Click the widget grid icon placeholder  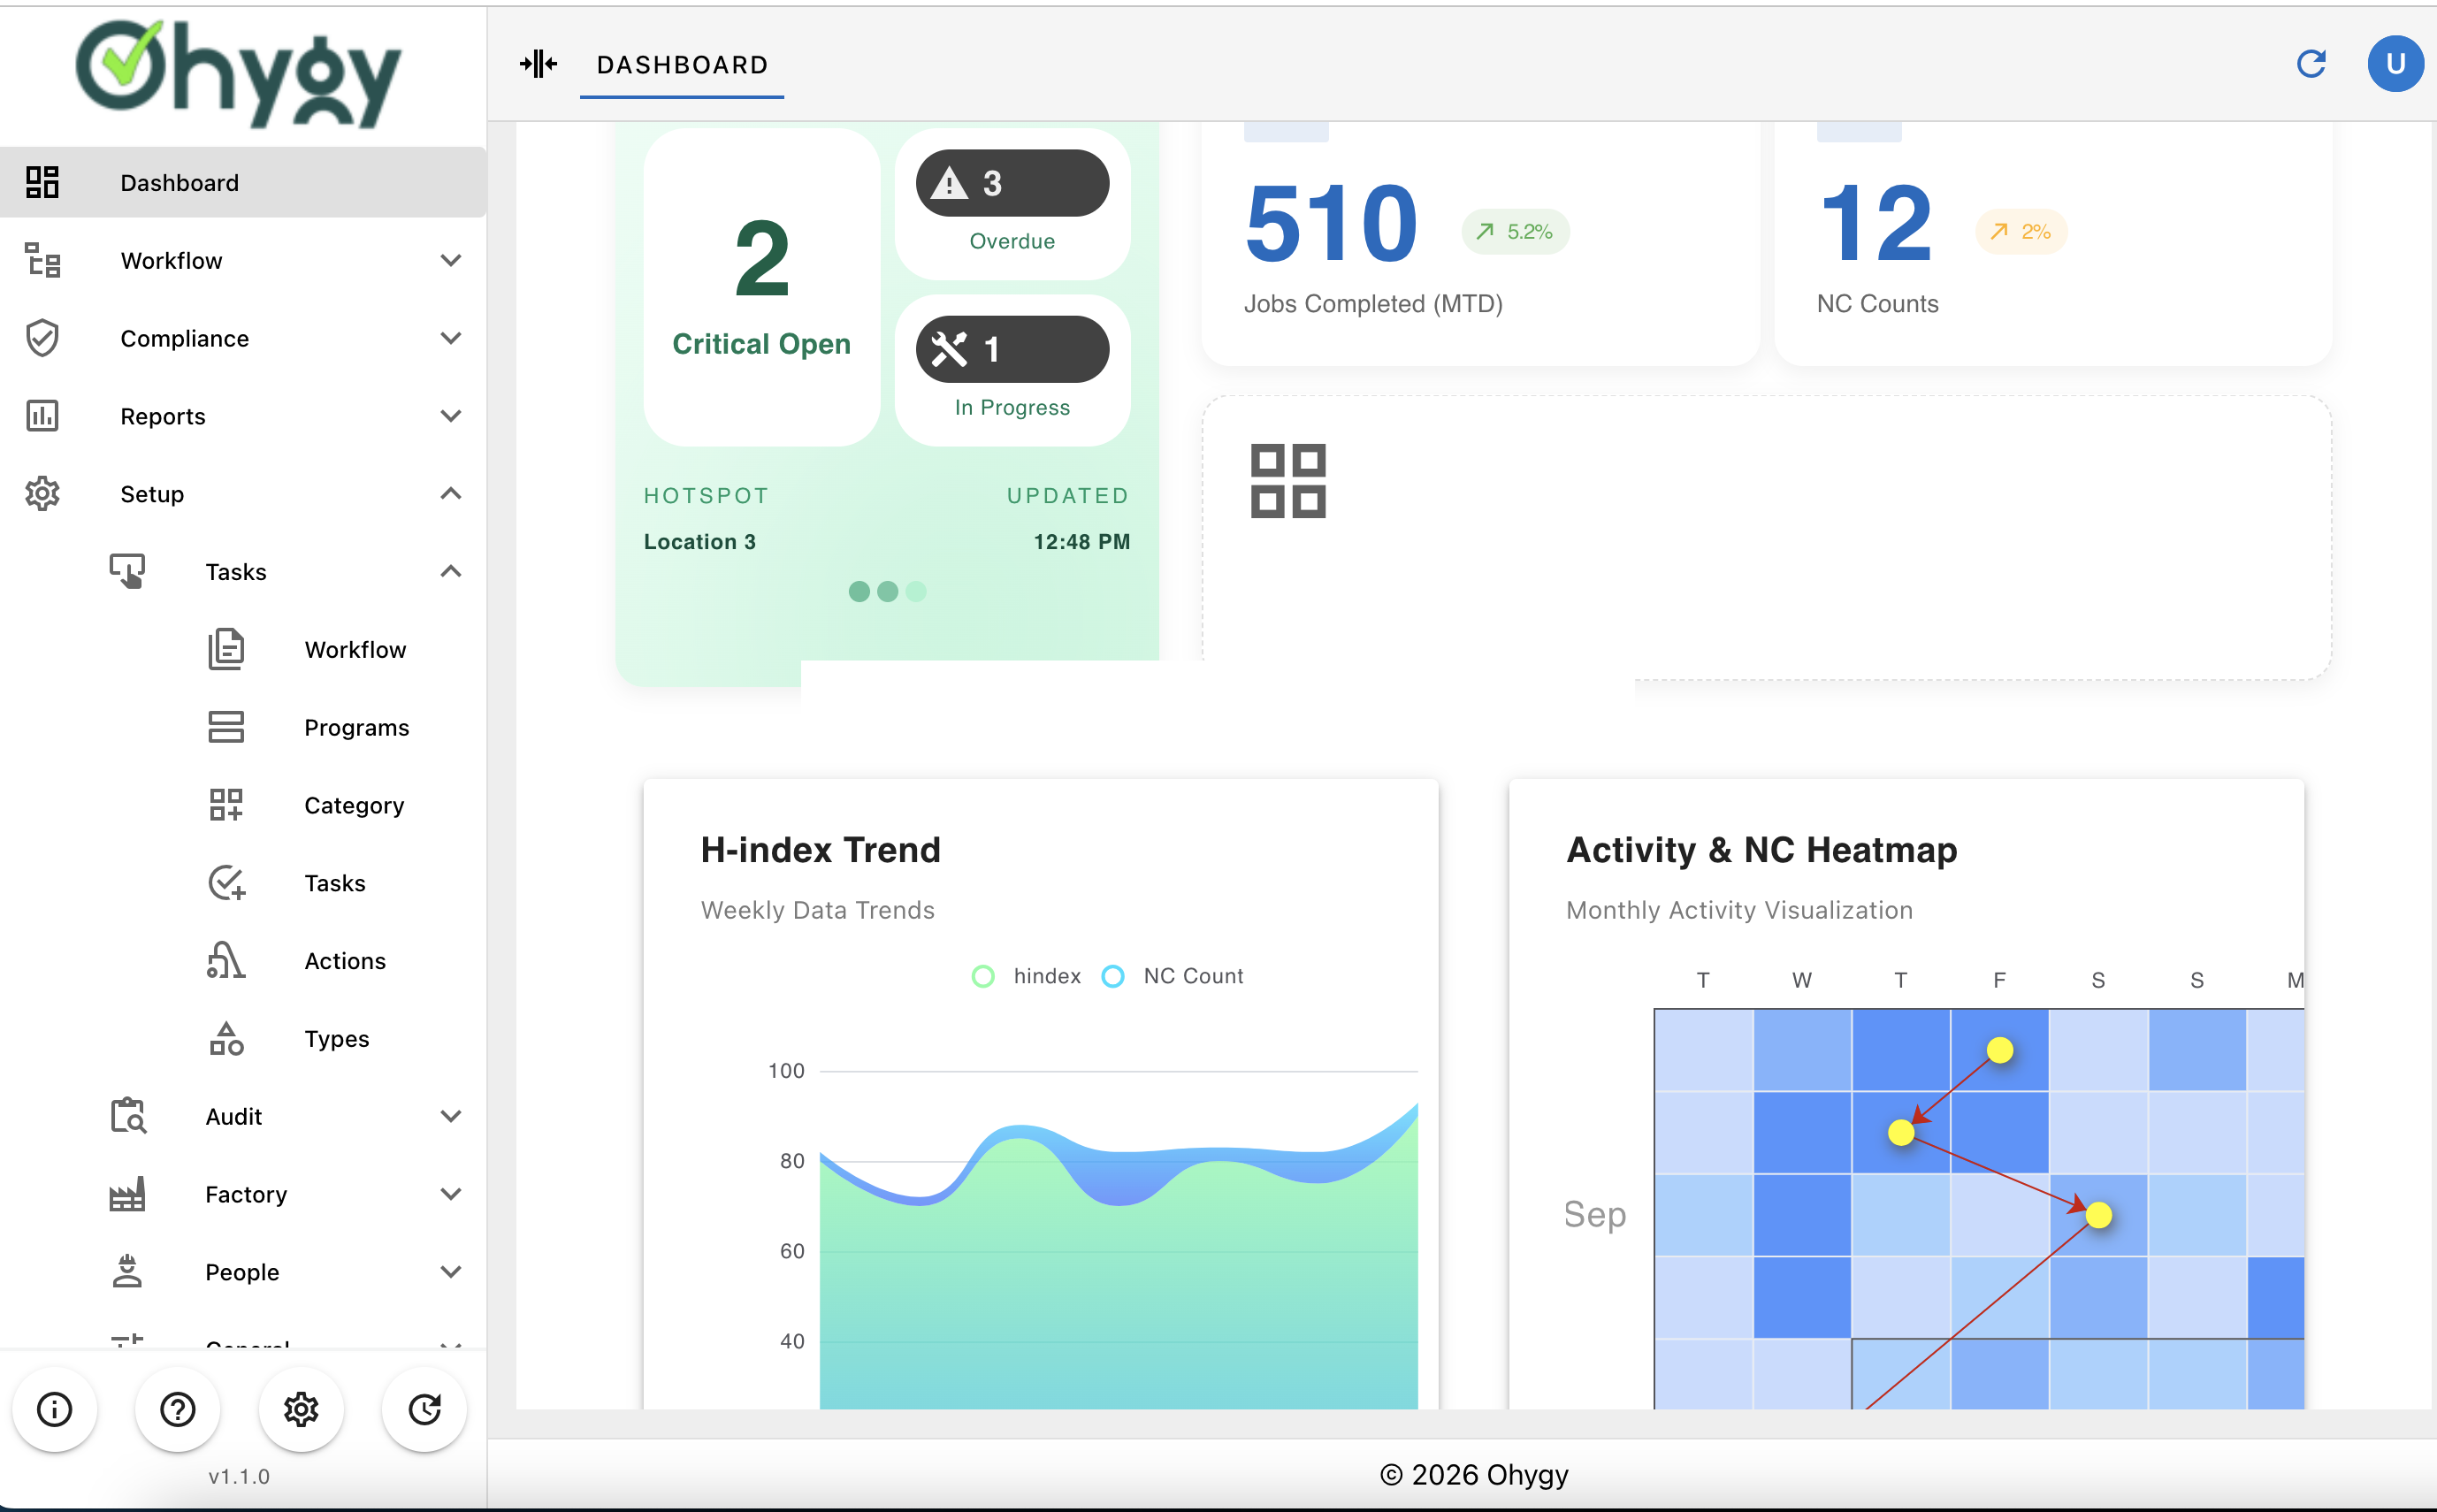coord(1288,481)
